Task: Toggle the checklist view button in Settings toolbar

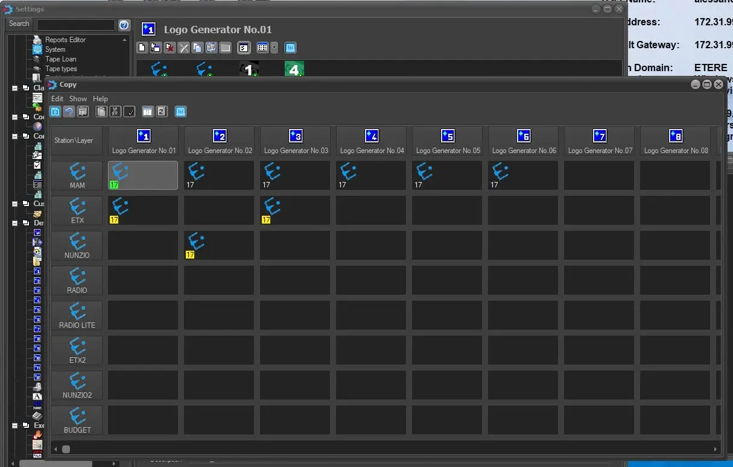Action: 244,48
